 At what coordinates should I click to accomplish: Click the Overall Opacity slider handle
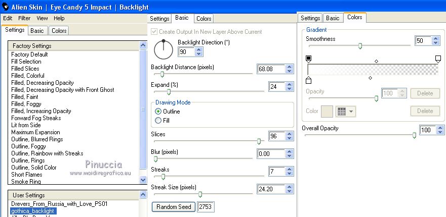(x=414, y=136)
